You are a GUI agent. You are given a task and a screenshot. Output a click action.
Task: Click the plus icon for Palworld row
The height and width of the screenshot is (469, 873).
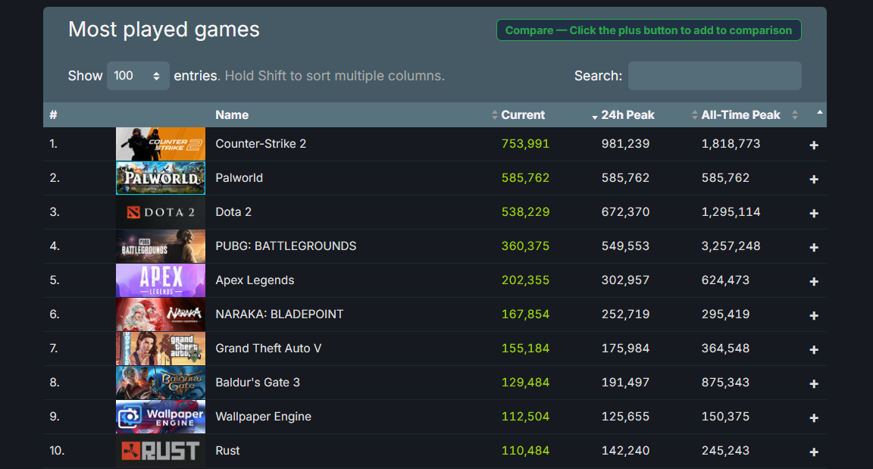pos(814,179)
